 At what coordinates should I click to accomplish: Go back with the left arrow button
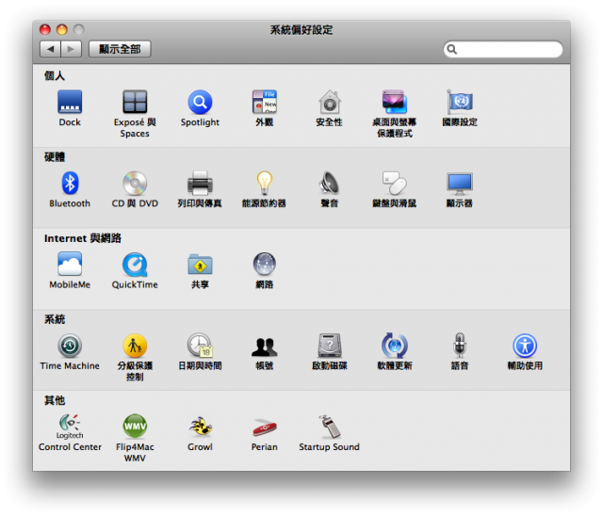50,49
